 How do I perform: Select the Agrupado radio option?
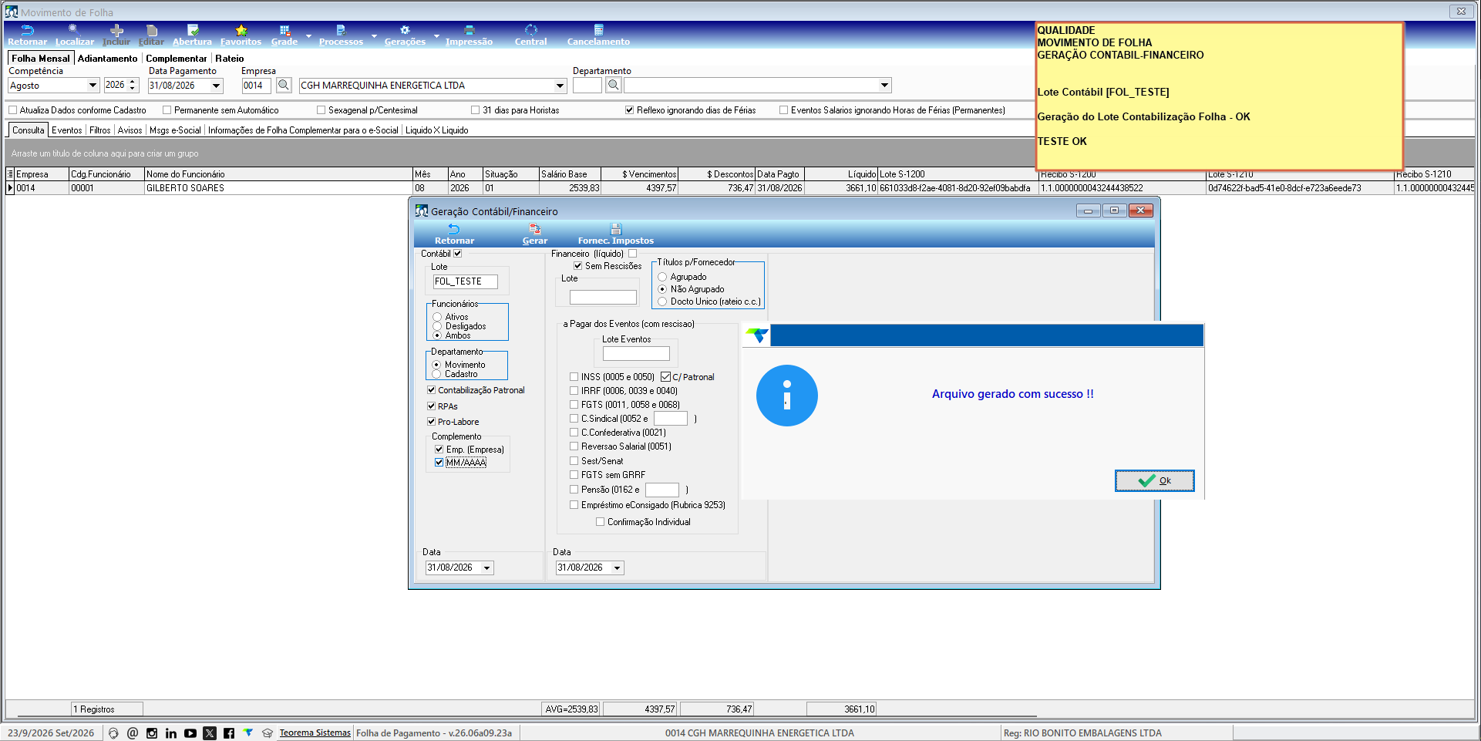point(662,277)
